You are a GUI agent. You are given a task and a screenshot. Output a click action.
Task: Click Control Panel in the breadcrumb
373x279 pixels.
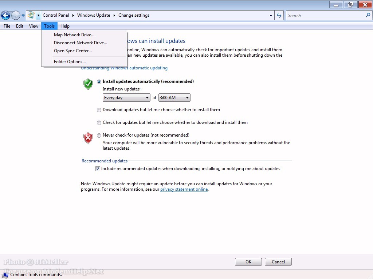click(x=56, y=15)
